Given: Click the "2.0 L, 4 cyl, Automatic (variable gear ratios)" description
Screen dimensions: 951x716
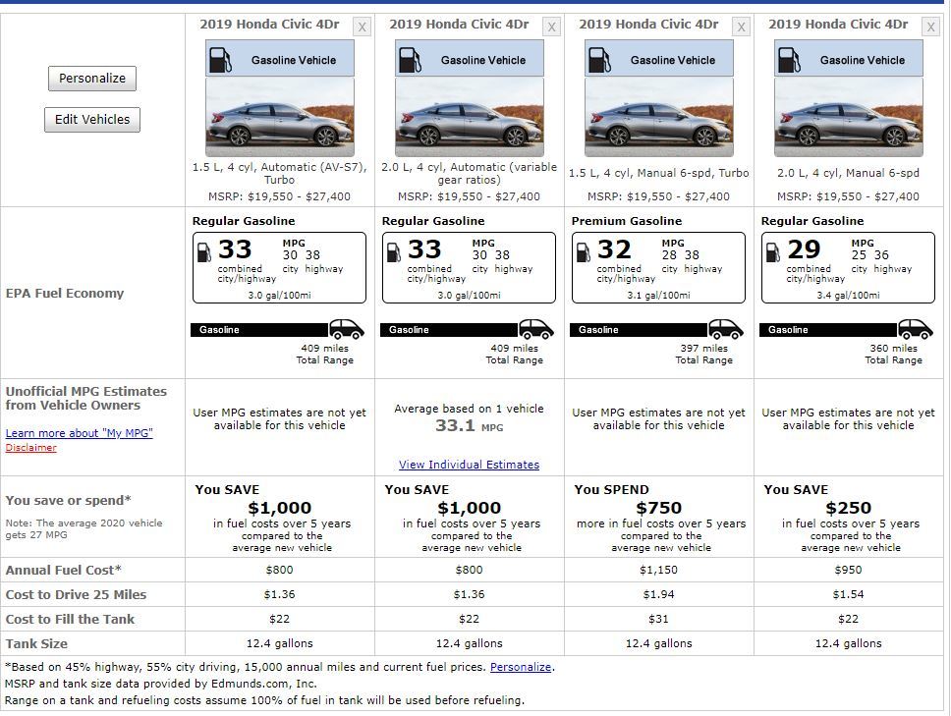Looking at the screenshot, I should 469,174.
